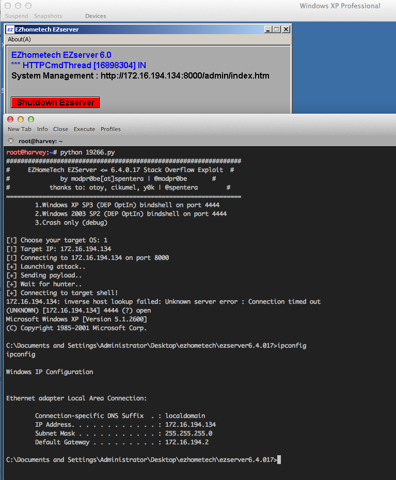Click the 'Connecting to target shell!' line
Screen dimensions: 396x480
point(62,293)
